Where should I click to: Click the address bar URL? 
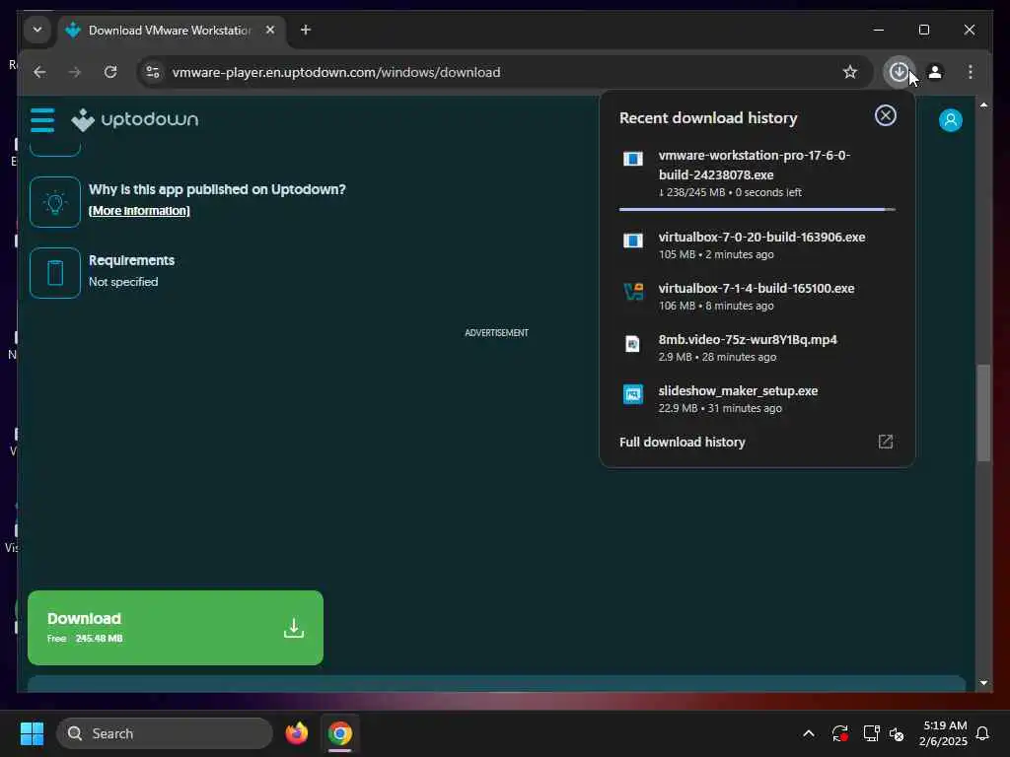click(336, 72)
